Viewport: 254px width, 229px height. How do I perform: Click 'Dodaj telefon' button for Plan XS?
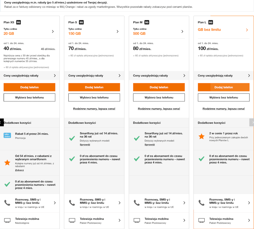tap(30, 87)
